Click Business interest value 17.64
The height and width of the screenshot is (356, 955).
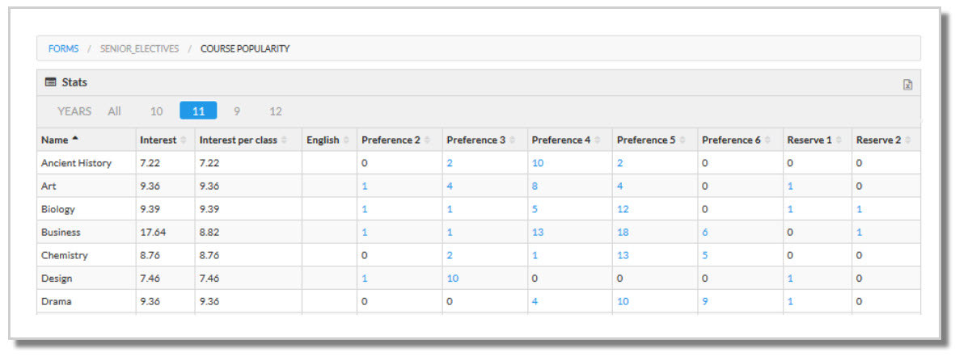tap(152, 232)
